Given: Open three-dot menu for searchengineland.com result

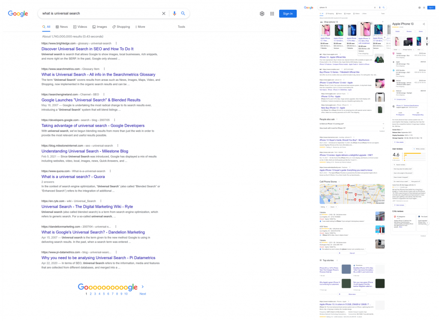Looking at the screenshot, I should click(104, 94).
